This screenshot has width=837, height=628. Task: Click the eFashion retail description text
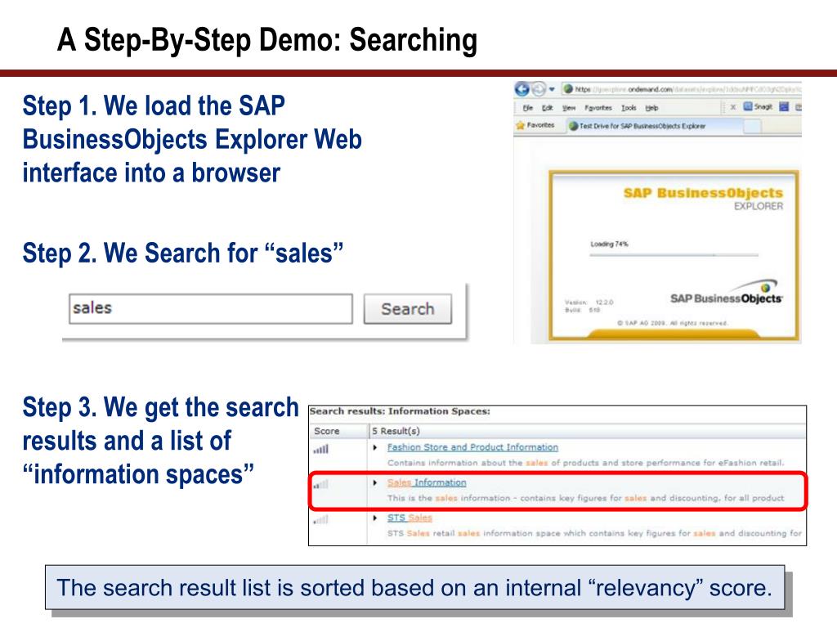[x=585, y=463]
